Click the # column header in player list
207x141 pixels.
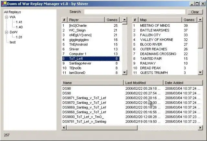65,20
